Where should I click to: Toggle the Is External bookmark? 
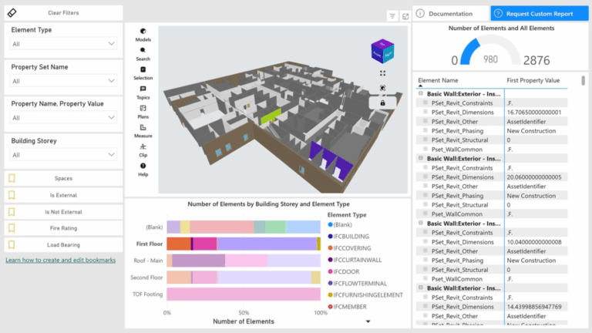[63, 195]
